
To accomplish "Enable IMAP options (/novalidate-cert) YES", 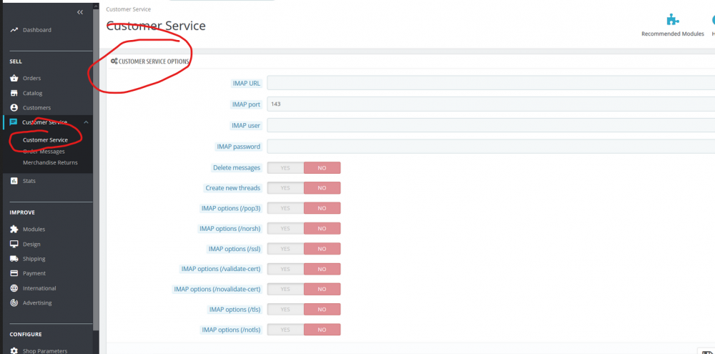I will pos(285,289).
